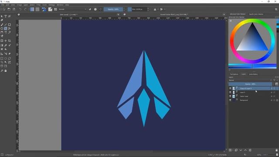Toggle vertical mirror mode
Viewport: 279px width, 157px height.
click(x=161, y=9)
